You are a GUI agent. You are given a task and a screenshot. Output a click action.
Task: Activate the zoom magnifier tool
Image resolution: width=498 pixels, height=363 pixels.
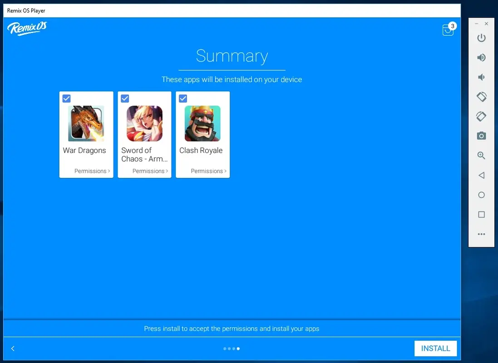481,155
